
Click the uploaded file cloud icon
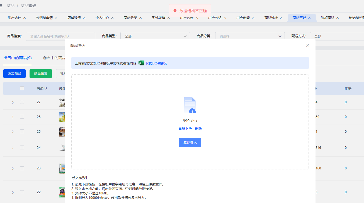(x=190, y=106)
